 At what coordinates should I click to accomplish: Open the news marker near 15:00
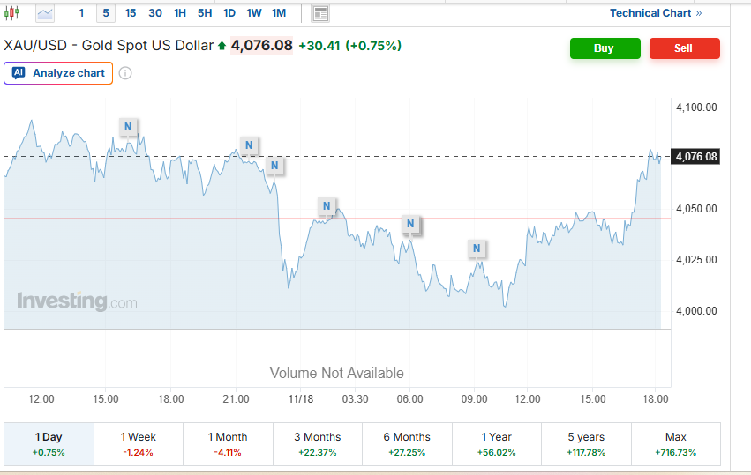pos(128,127)
